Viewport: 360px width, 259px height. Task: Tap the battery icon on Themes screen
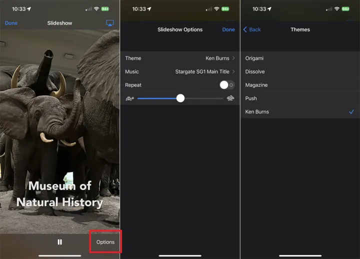click(x=345, y=9)
